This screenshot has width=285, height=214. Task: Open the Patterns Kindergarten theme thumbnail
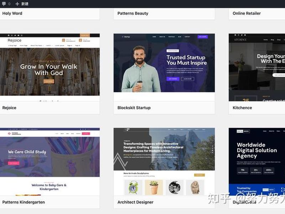[x=50, y=162]
